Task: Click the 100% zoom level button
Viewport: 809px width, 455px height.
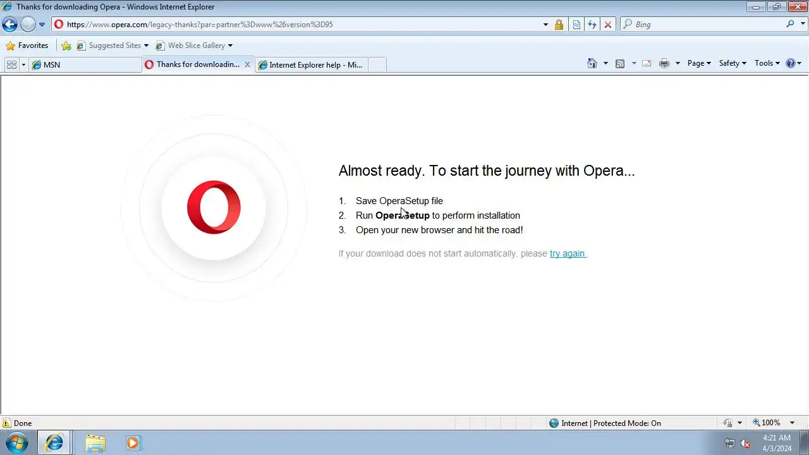Action: [766, 423]
